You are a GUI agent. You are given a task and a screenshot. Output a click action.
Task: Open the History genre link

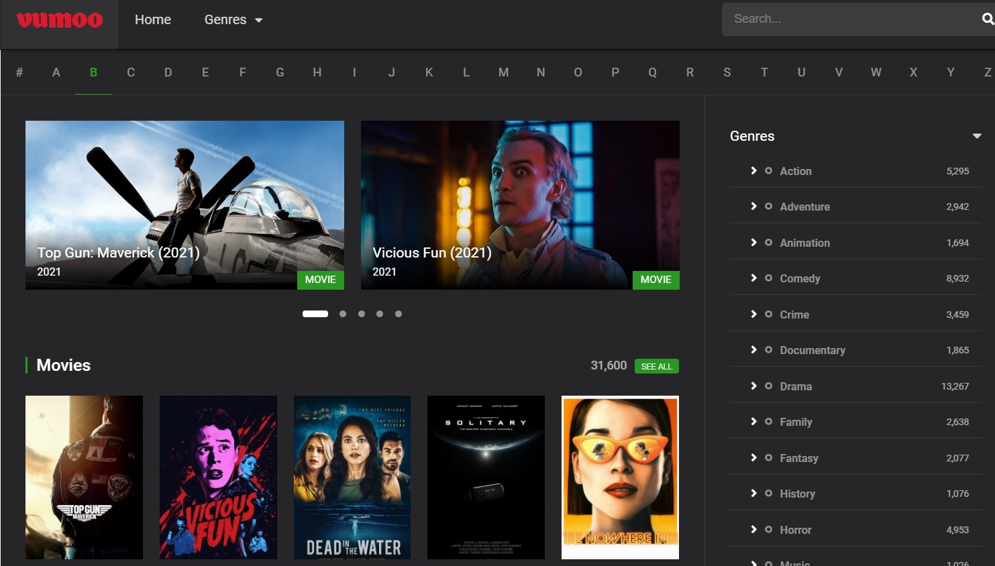click(x=797, y=494)
